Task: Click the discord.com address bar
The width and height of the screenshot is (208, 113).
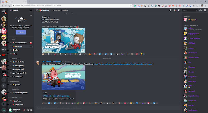Action: [72, 6]
